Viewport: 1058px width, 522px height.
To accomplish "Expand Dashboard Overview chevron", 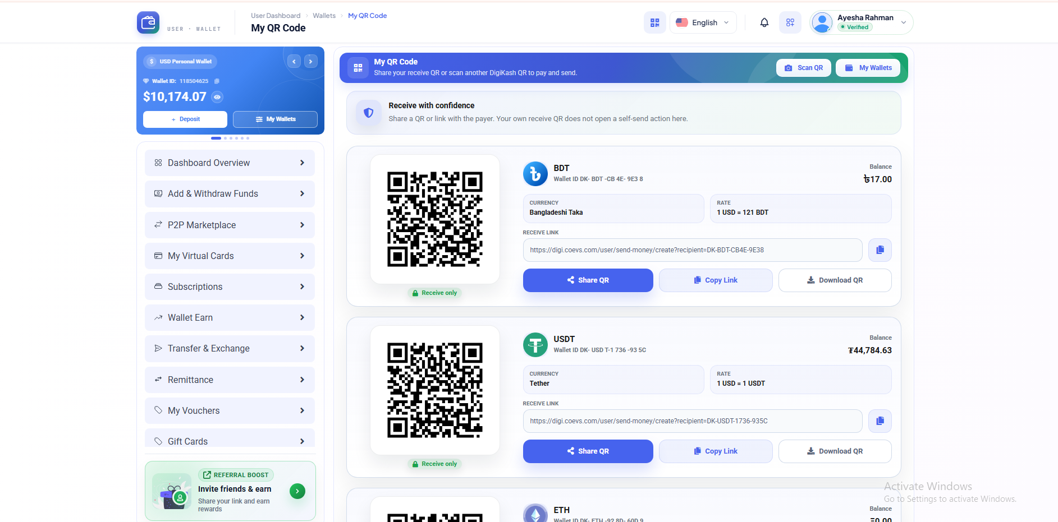I will pos(302,163).
